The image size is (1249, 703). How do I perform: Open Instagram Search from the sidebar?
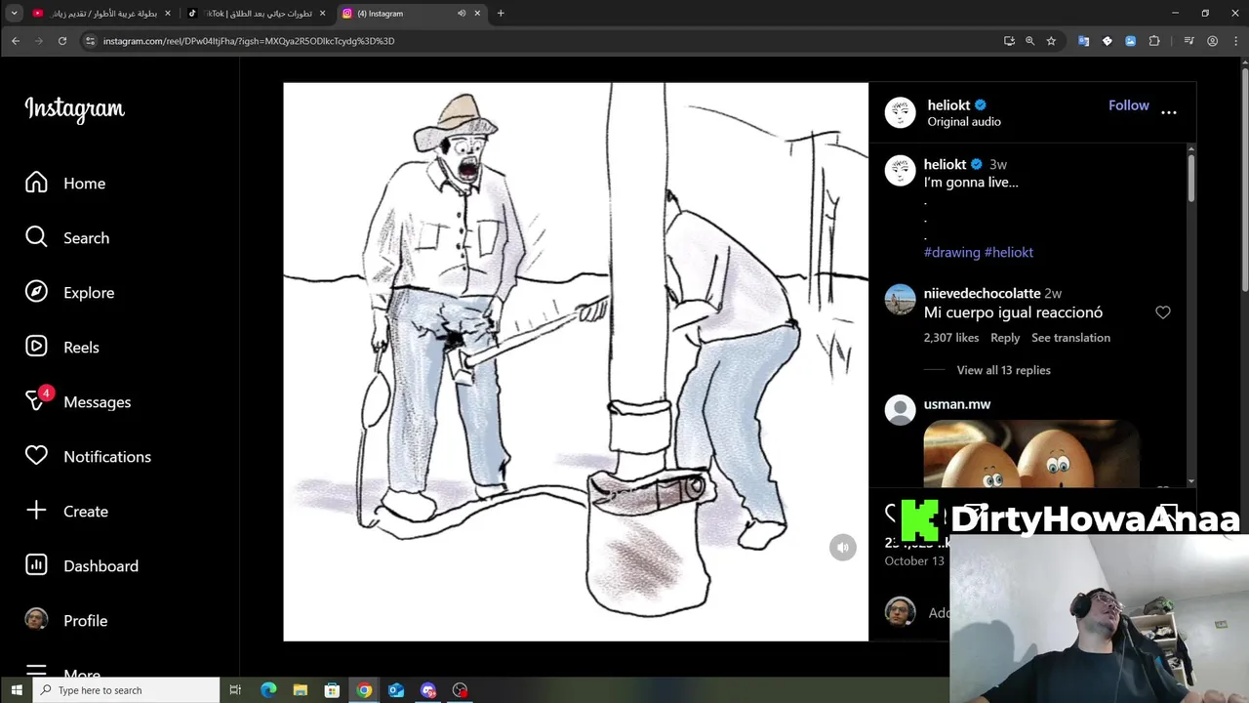66,238
